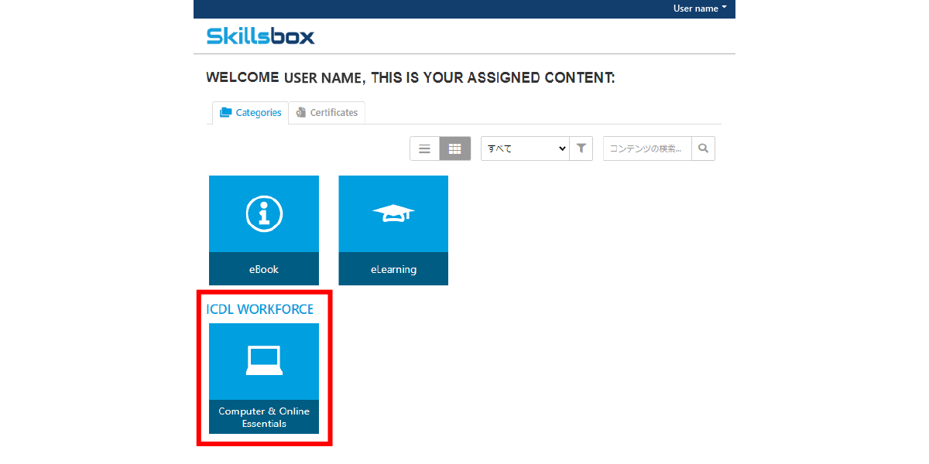
Task: Click the info circle icon on eBook
Action: point(264,213)
